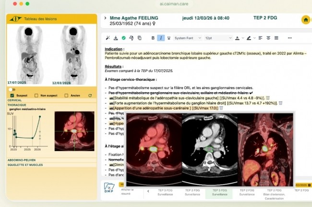Click the ai.caiman.care address bar
This screenshot has width=312, height=207.
click(174, 4)
